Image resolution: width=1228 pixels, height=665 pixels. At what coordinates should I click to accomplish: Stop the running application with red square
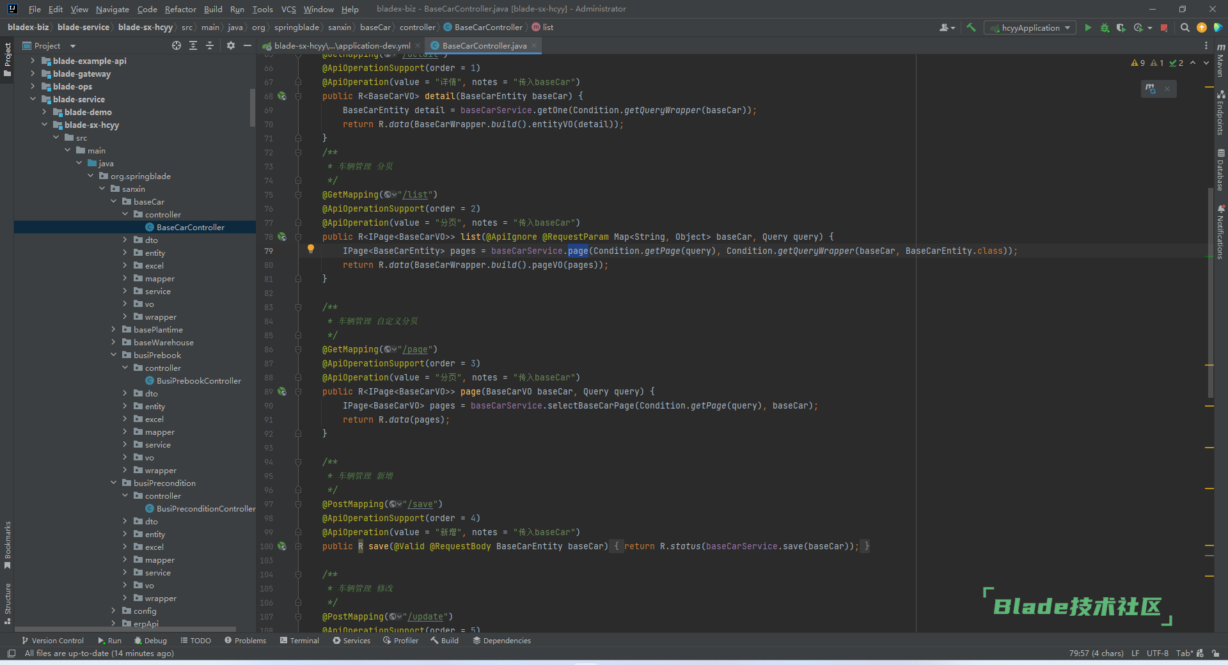(x=1164, y=27)
